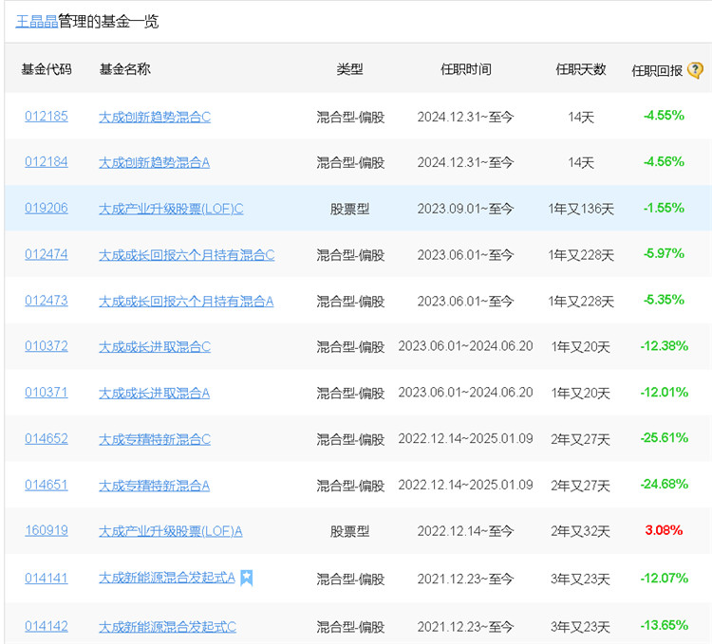Screen dimensions: 712x644
Task: Open fund code link 010371
Action: (x=47, y=393)
